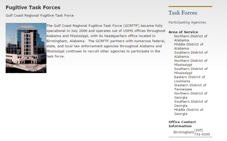The height and width of the screenshot is (141, 227).
Task: Click the Birmingham office phone number
Action: pyautogui.click(x=202, y=132)
